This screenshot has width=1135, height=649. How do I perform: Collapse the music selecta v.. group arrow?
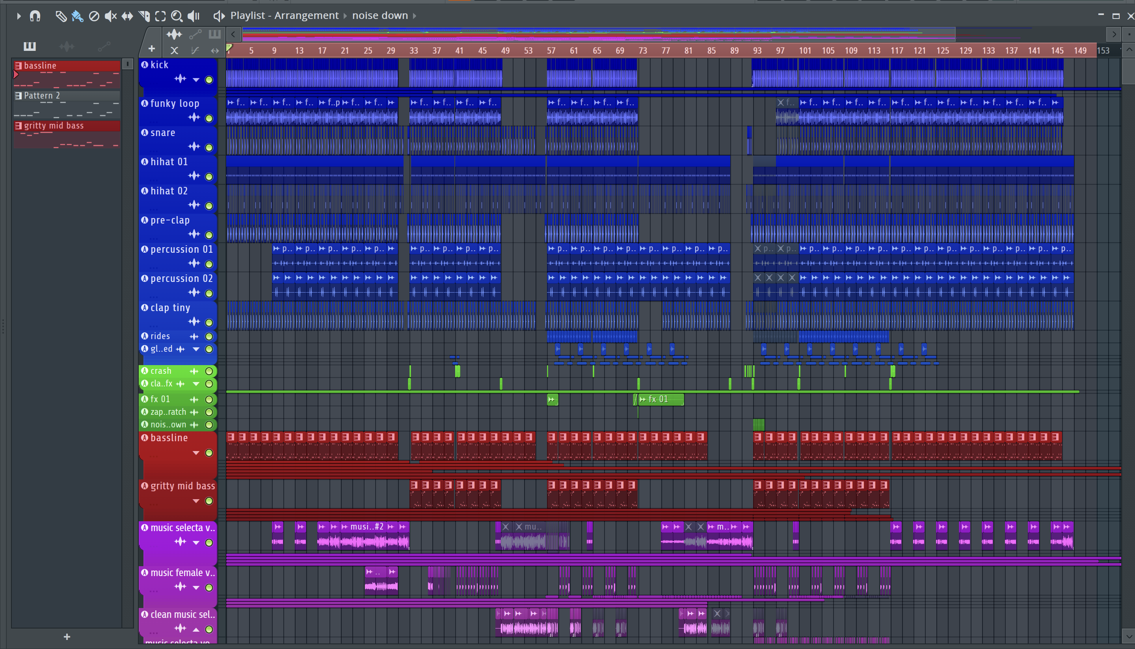pyautogui.click(x=196, y=543)
